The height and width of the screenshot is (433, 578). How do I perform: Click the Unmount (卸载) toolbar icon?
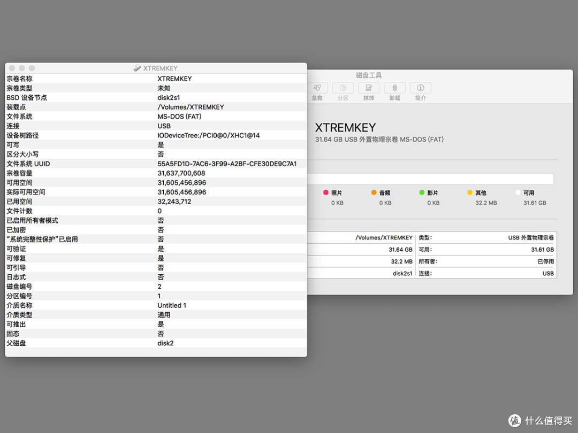[394, 88]
